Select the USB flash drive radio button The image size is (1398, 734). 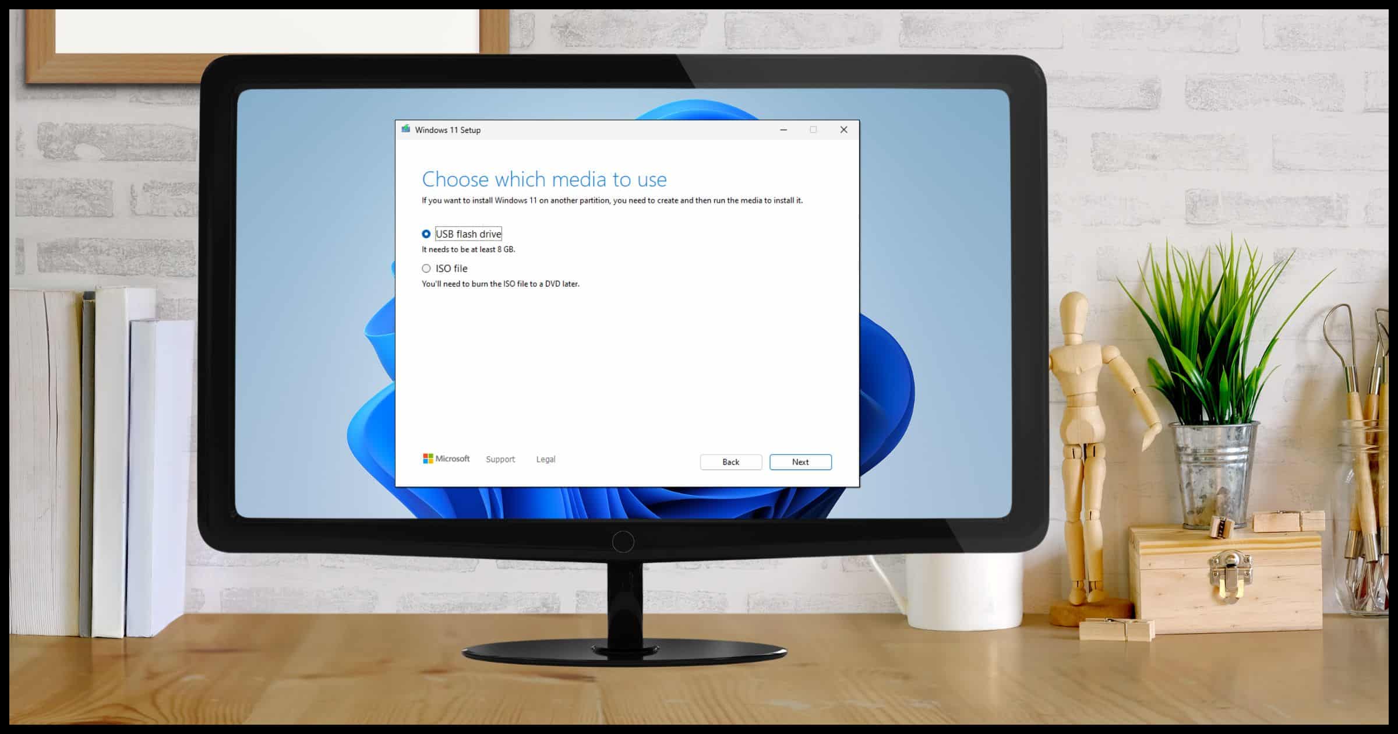(426, 234)
